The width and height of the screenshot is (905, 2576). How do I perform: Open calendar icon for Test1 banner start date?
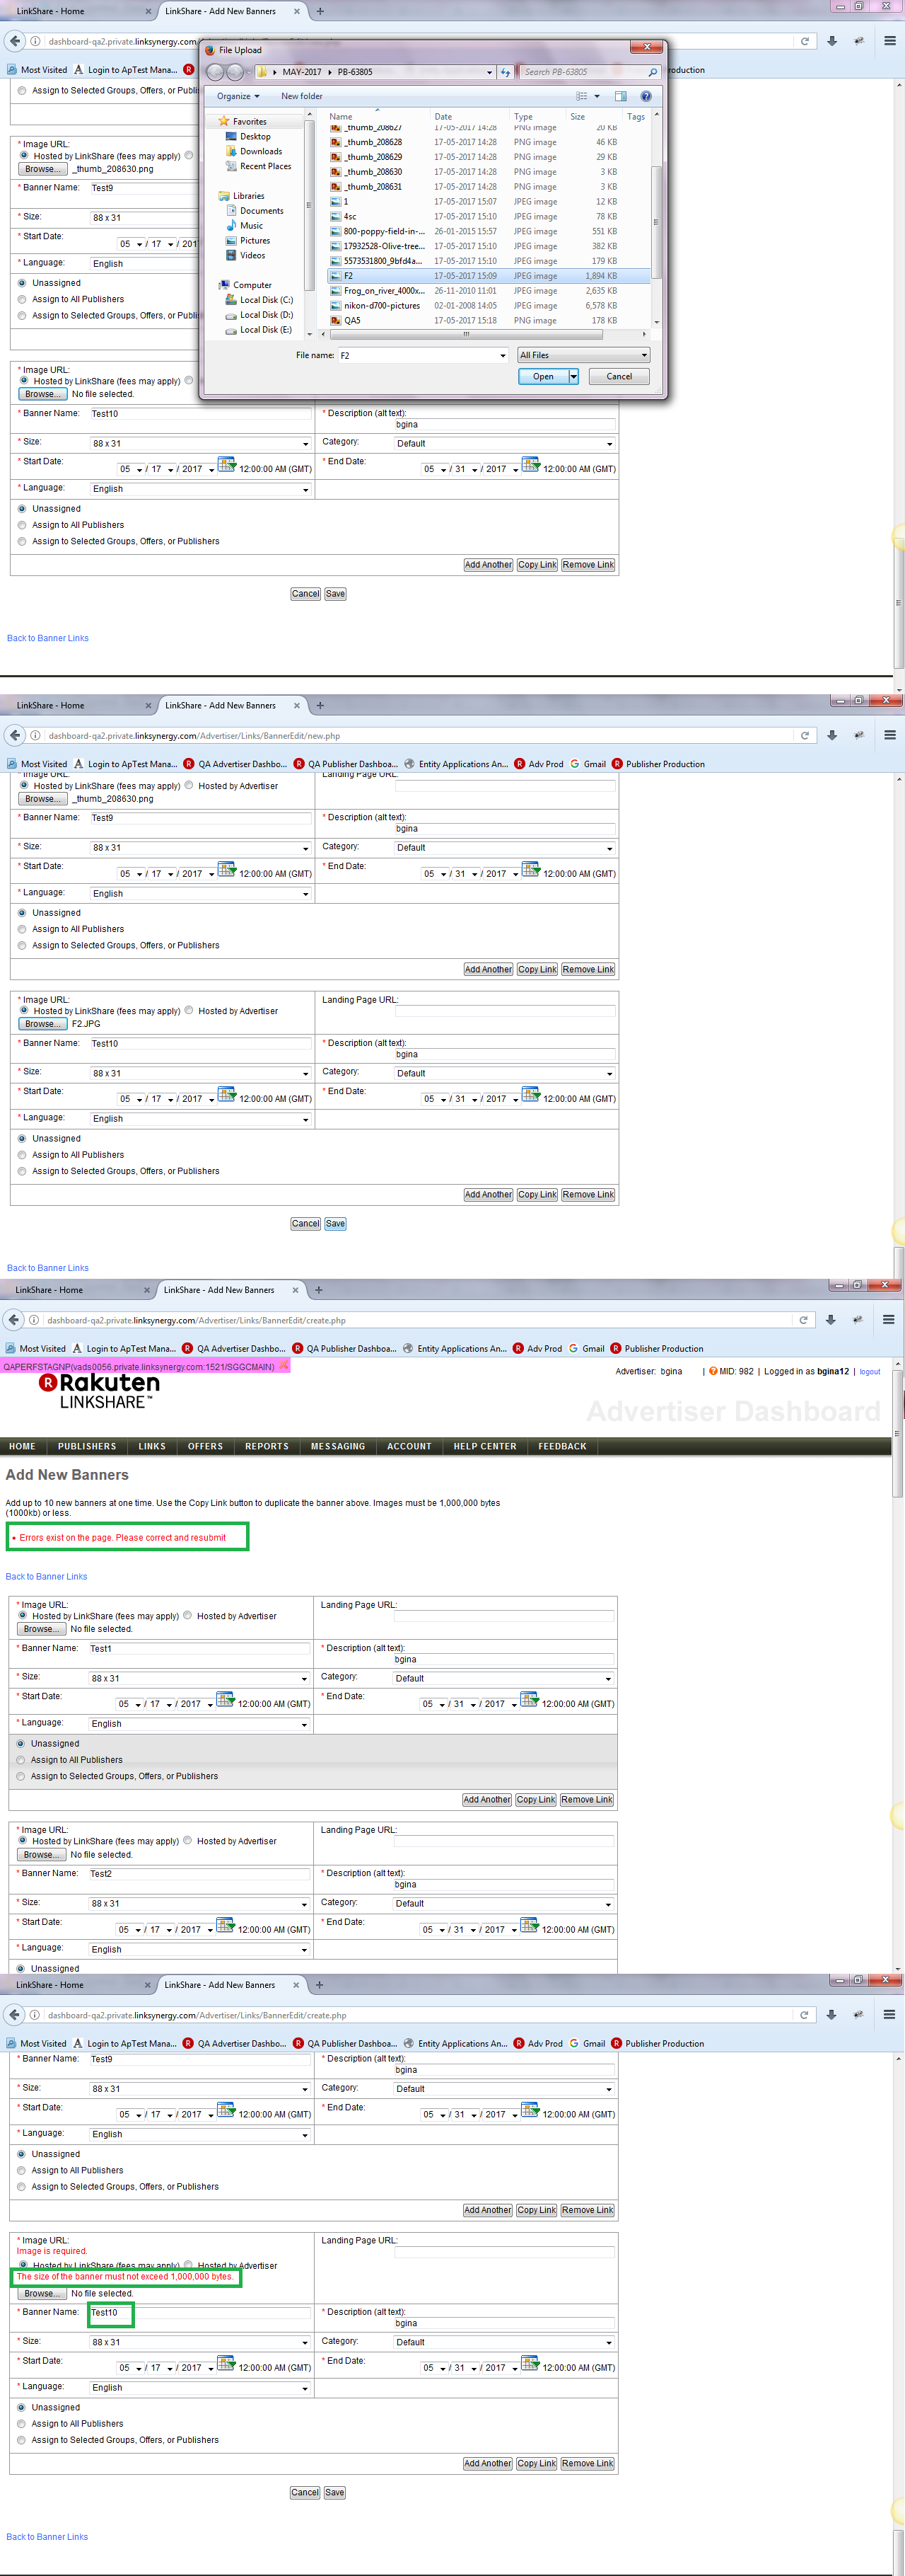(225, 1700)
